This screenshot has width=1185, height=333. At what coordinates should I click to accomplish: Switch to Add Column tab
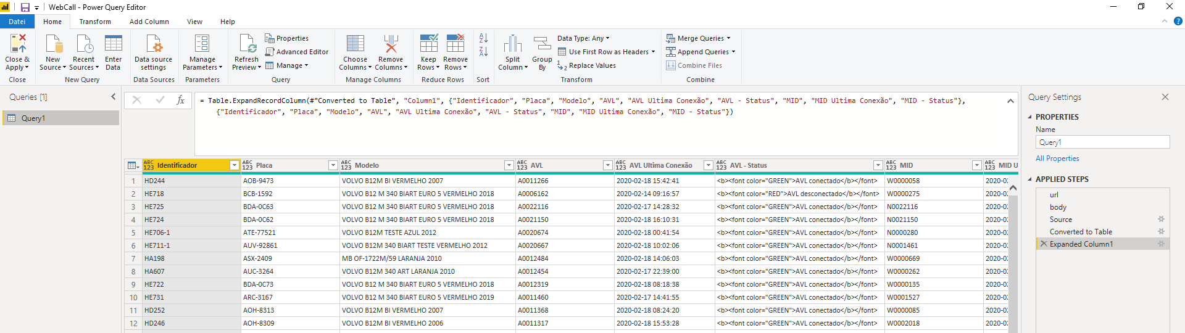pyautogui.click(x=149, y=22)
